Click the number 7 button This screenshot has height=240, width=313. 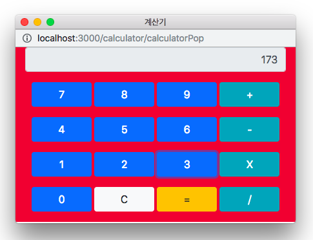61,94
